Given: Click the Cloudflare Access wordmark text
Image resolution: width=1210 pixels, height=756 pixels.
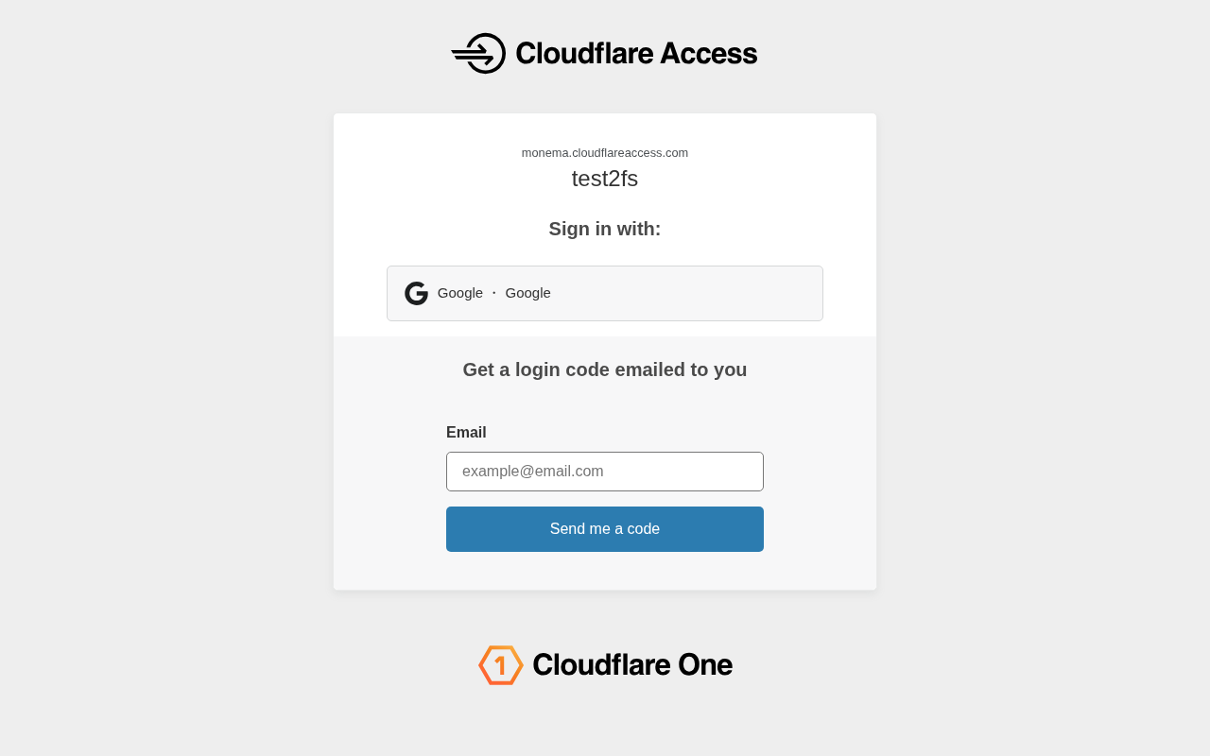Looking at the screenshot, I should point(636,53).
